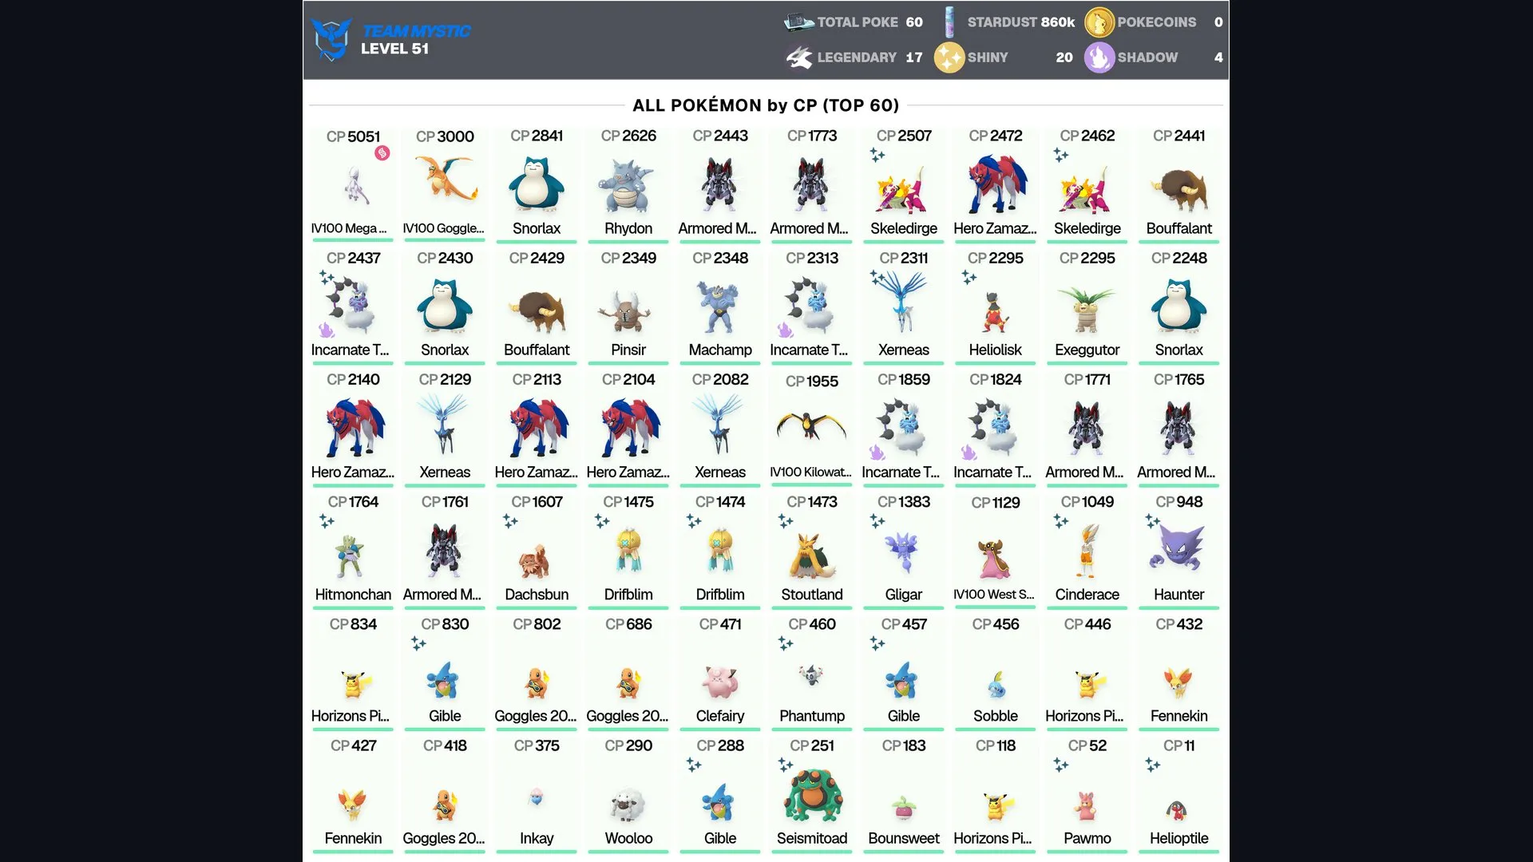Select shiny Seismitoad CP 251
Image resolution: width=1533 pixels, height=862 pixels.
[812, 796]
